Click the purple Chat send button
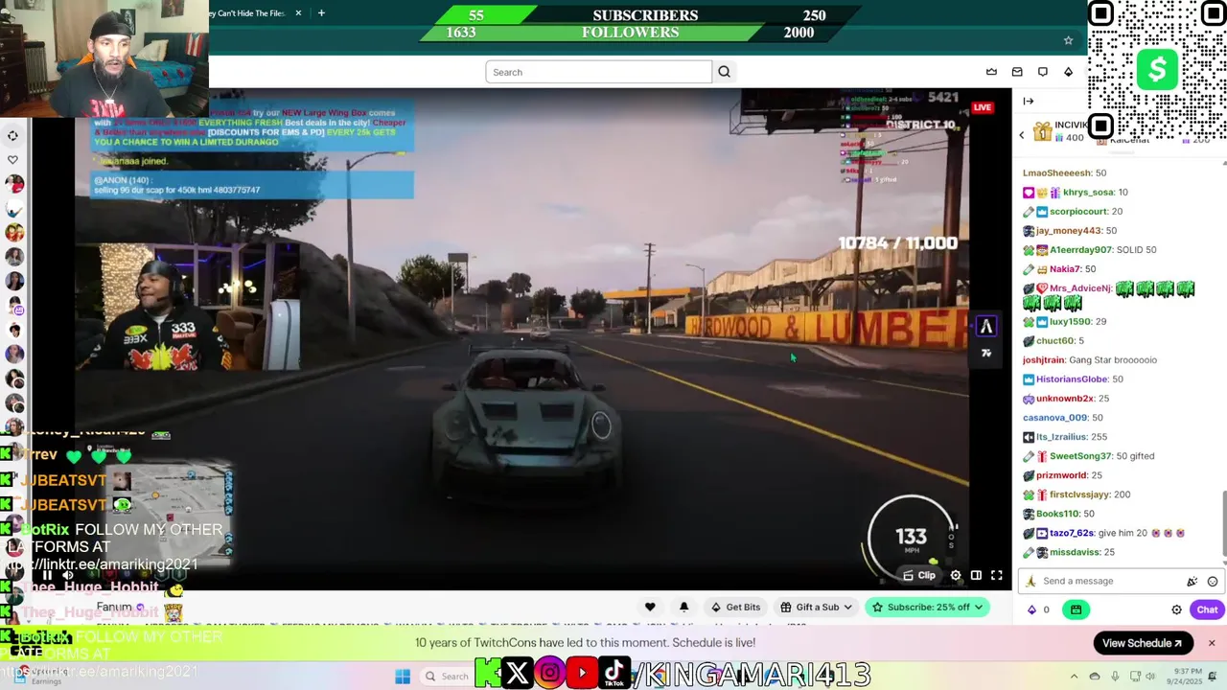Image resolution: width=1227 pixels, height=690 pixels. click(1207, 609)
